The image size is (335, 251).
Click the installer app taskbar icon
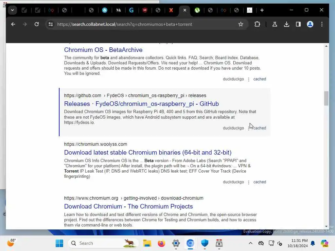point(219,243)
